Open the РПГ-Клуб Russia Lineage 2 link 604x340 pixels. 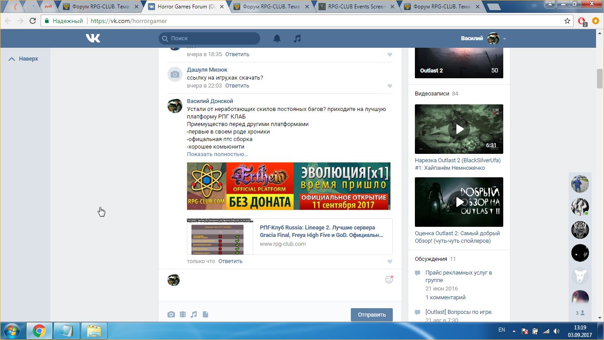click(x=321, y=231)
